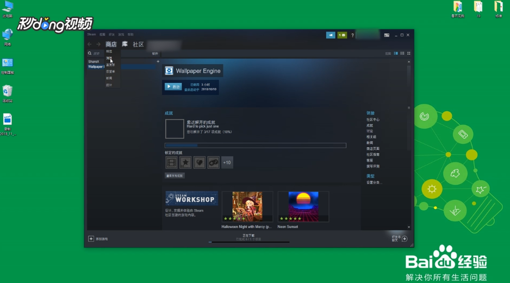Click the Wallpaper Engine app icon
The width and height of the screenshot is (510, 283).
click(x=169, y=71)
